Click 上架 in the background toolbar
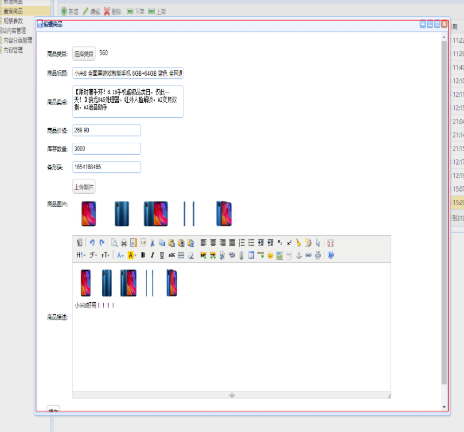This screenshot has height=432, width=464. pyautogui.click(x=157, y=11)
